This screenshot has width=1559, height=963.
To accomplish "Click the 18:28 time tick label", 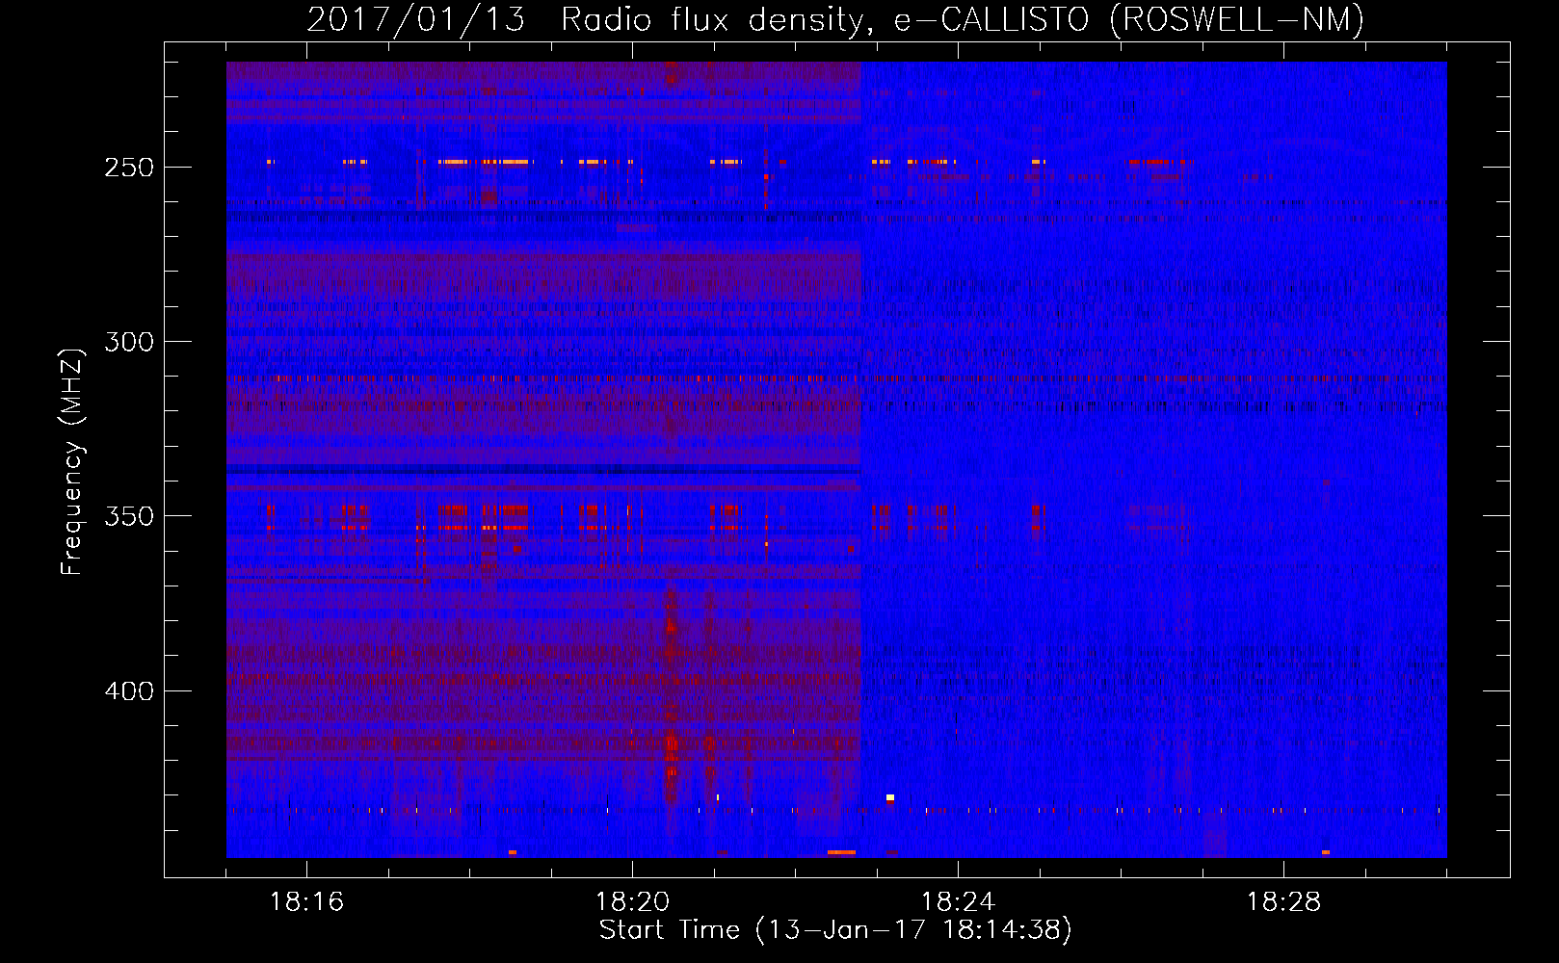I will pyautogui.click(x=1283, y=902).
